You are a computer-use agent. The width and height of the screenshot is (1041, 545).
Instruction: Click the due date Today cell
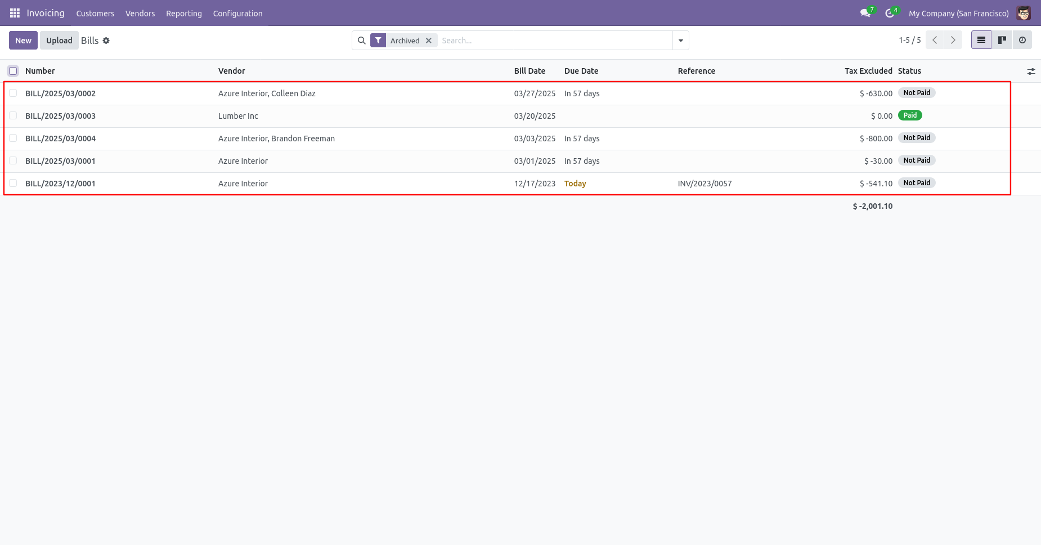tap(575, 184)
